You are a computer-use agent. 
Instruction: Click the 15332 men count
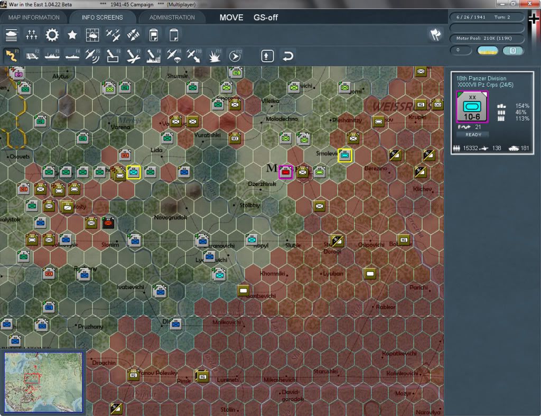[470, 148]
